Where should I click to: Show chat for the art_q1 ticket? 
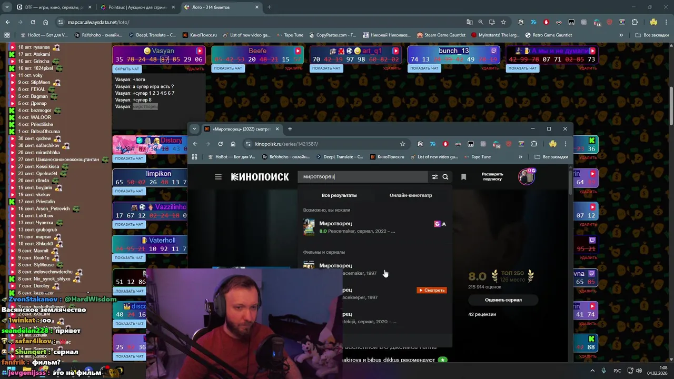point(326,68)
